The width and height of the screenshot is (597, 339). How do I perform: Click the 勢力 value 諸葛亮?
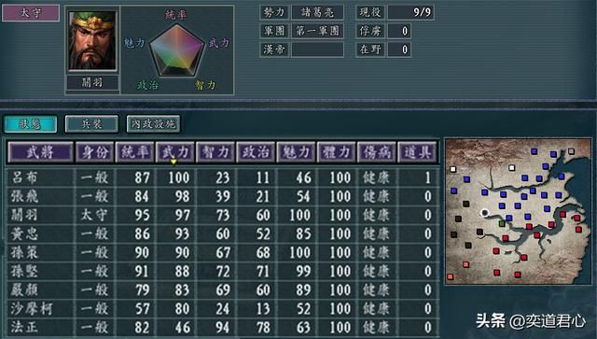point(317,12)
